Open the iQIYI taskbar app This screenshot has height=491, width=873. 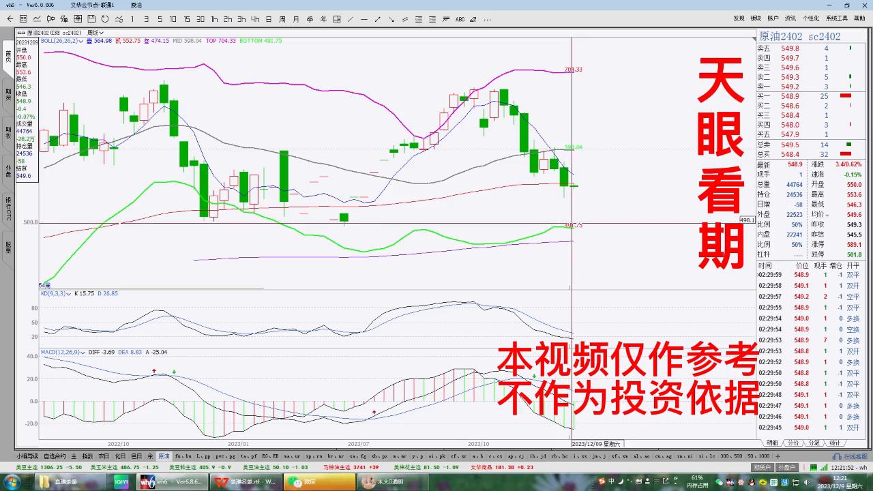(121, 482)
